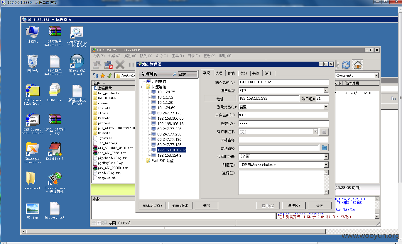
Task: Click the 新建站点 button
Action: [152, 206]
